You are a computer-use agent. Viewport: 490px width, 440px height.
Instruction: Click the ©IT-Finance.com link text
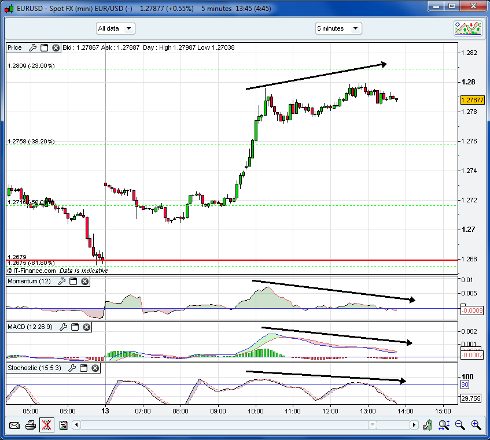(31, 271)
